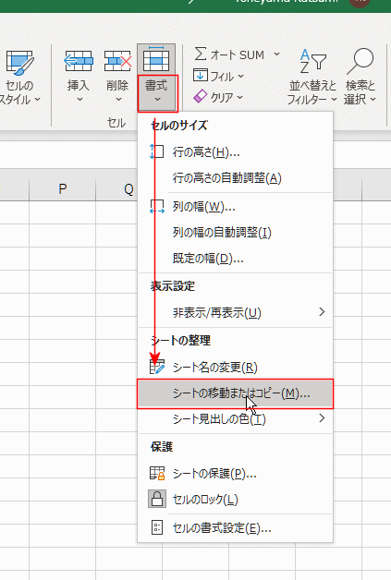The height and width of the screenshot is (580, 391).
Task: Click the 削除 (Delete) cells icon
Action: 117,61
